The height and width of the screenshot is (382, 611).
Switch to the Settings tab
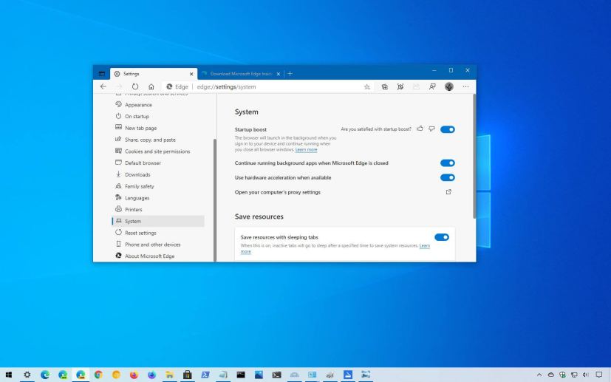tap(154, 74)
